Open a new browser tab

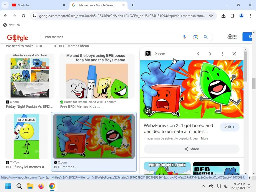coord(132,5)
